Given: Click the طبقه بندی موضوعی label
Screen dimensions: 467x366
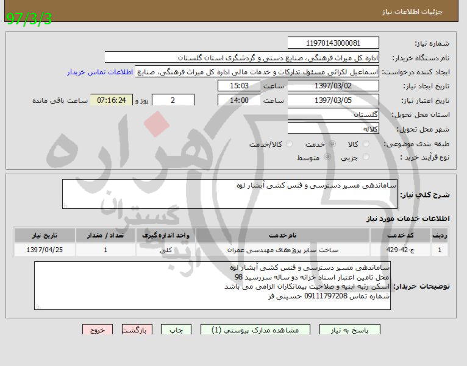Looking at the screenshot, I should tap(416, 144).
